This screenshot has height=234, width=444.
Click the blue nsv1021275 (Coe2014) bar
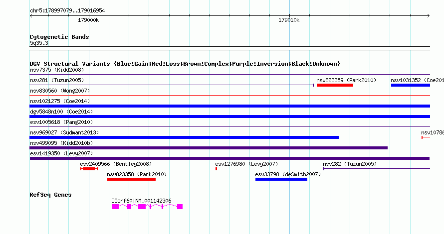[x=229, y=106]
